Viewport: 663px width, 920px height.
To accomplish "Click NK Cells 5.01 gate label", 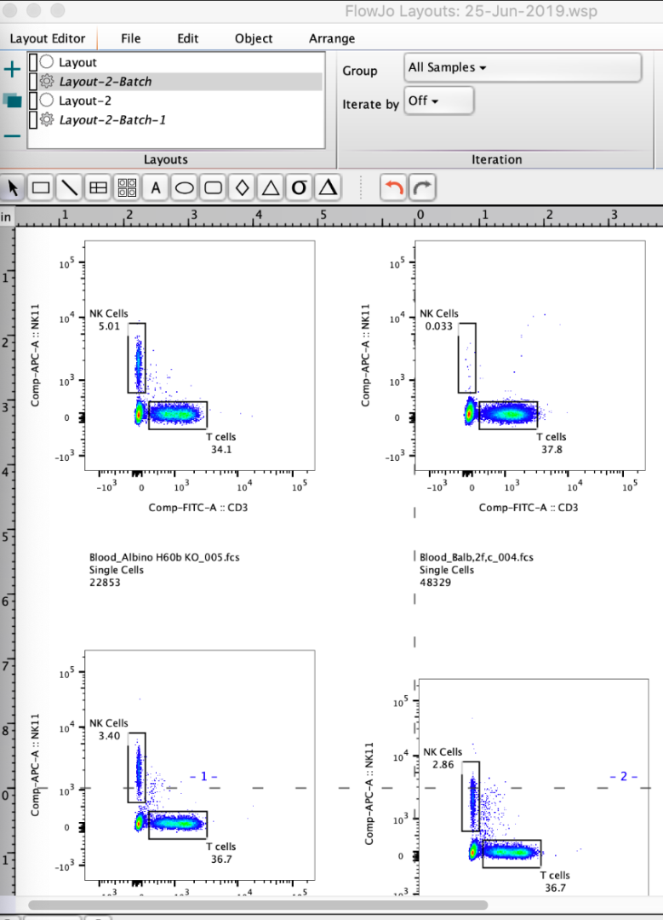I will [108, 319].
